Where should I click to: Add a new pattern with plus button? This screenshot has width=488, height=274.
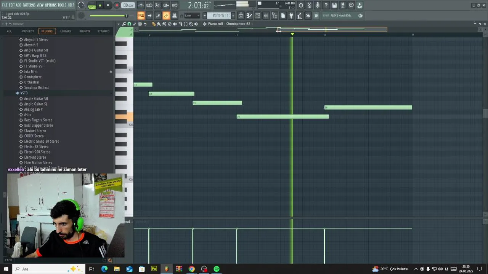(233, 16)
